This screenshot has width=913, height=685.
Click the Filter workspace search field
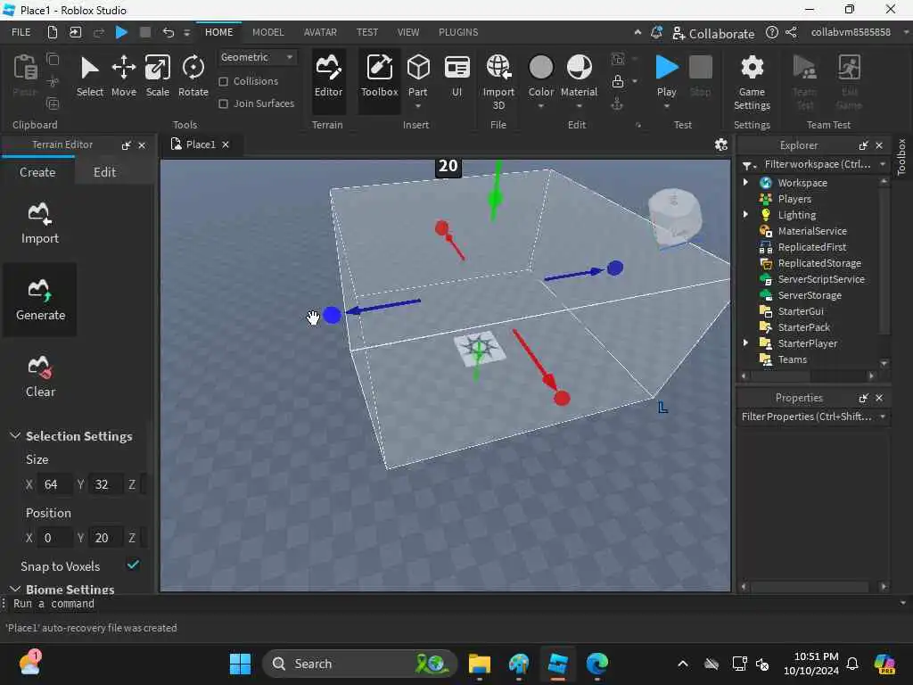[817, 164]
